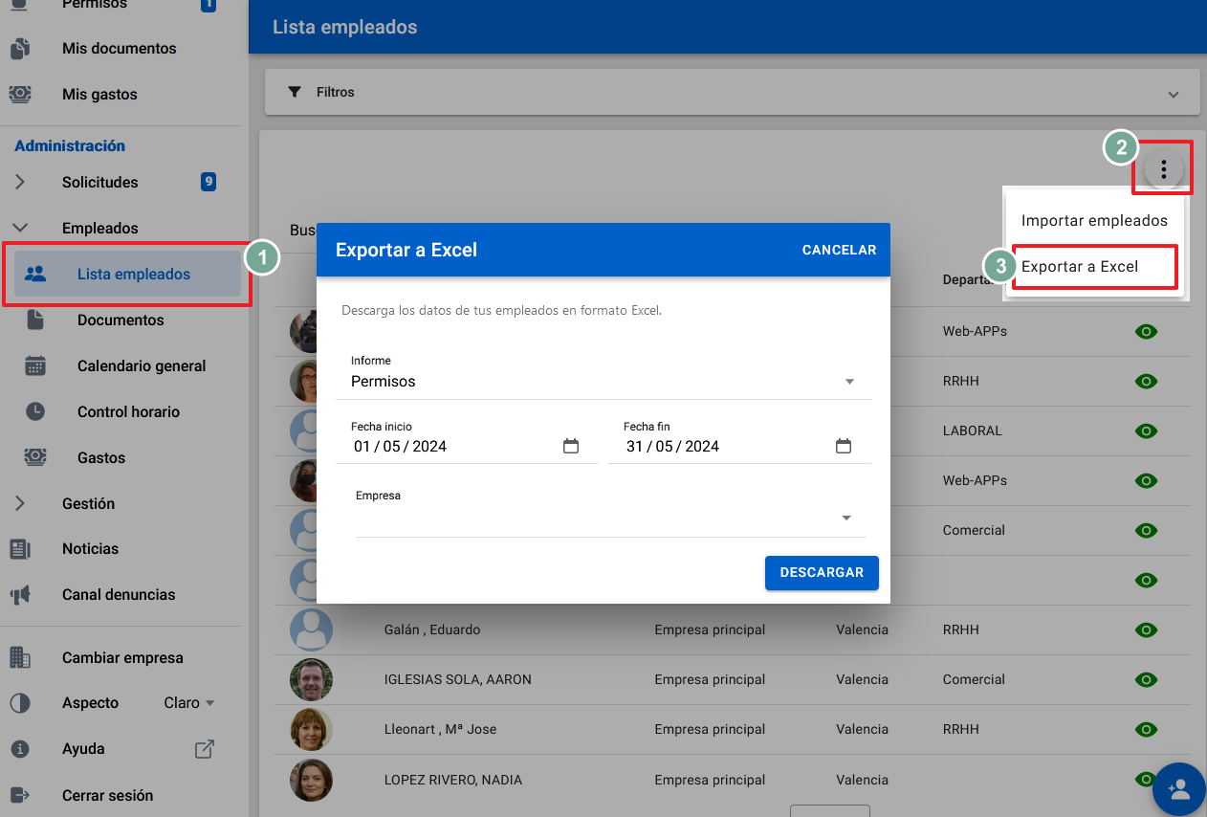Click eye icon on IGLESIAS SOLA, AARON row
Image resolution: width=1207 pixels, height=817 pixels.
point(1145,679)
